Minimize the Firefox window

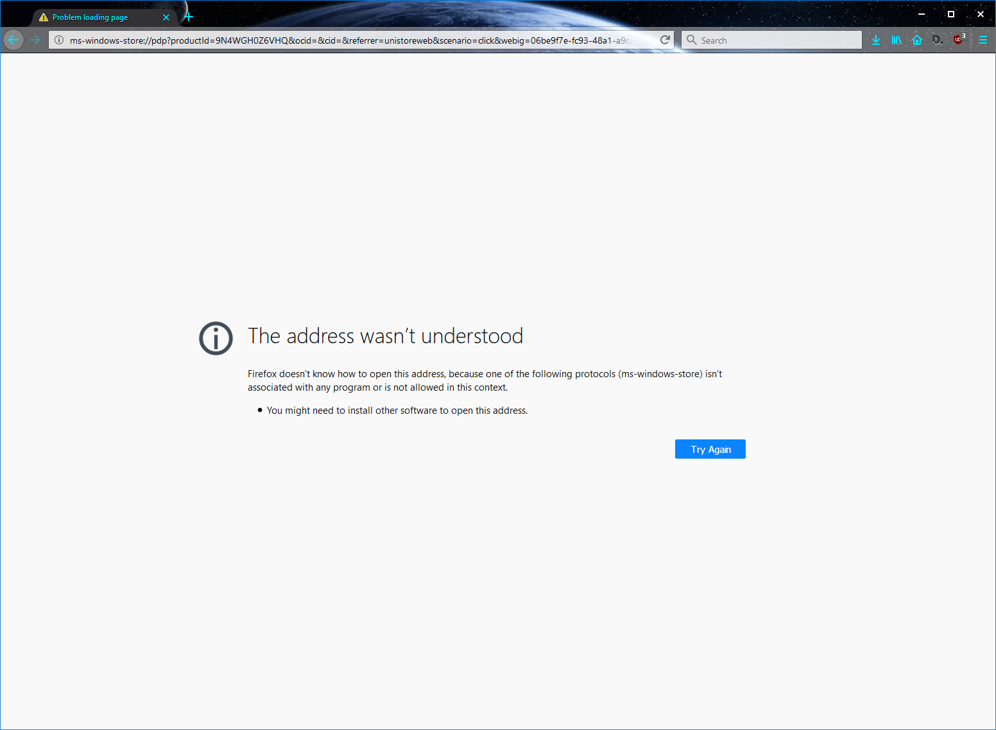(x=922, y=13)
